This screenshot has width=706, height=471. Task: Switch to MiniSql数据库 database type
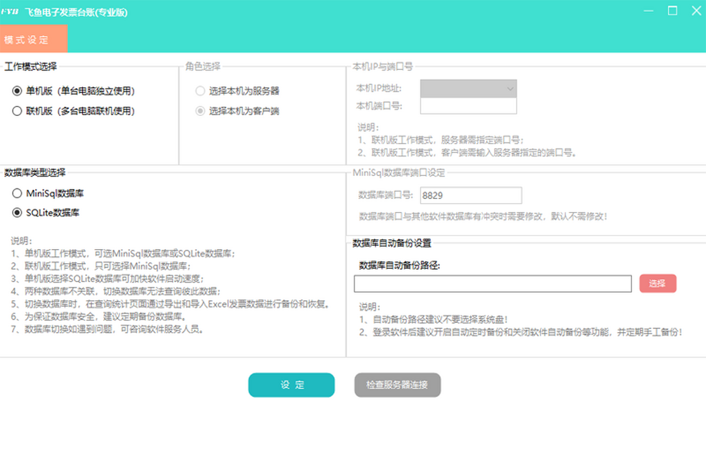[x=17, y=193]
